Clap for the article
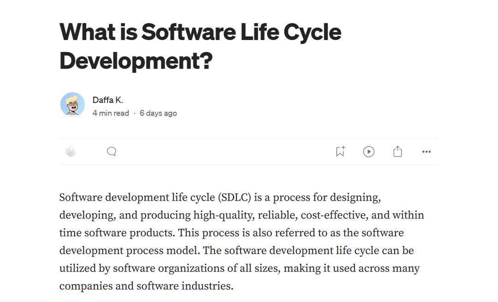The image size is (498, 302). coord(71,151)
